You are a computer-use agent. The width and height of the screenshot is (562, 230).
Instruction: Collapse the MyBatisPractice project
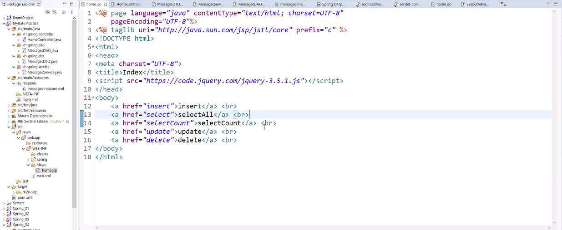pyautogui.click(x=4, y=23)
